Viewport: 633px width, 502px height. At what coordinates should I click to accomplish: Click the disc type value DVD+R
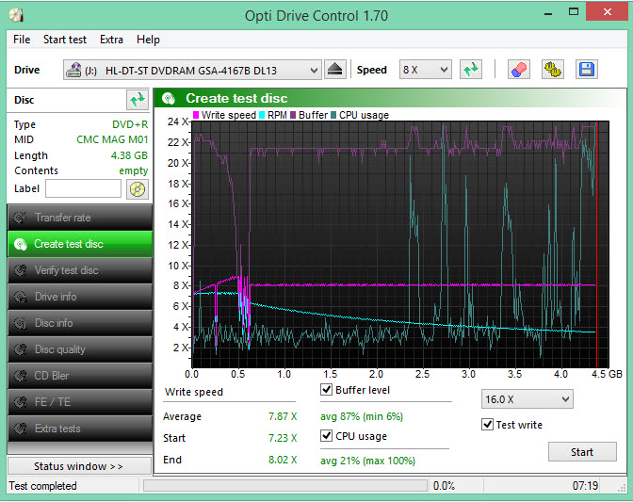tap(130, 124)
